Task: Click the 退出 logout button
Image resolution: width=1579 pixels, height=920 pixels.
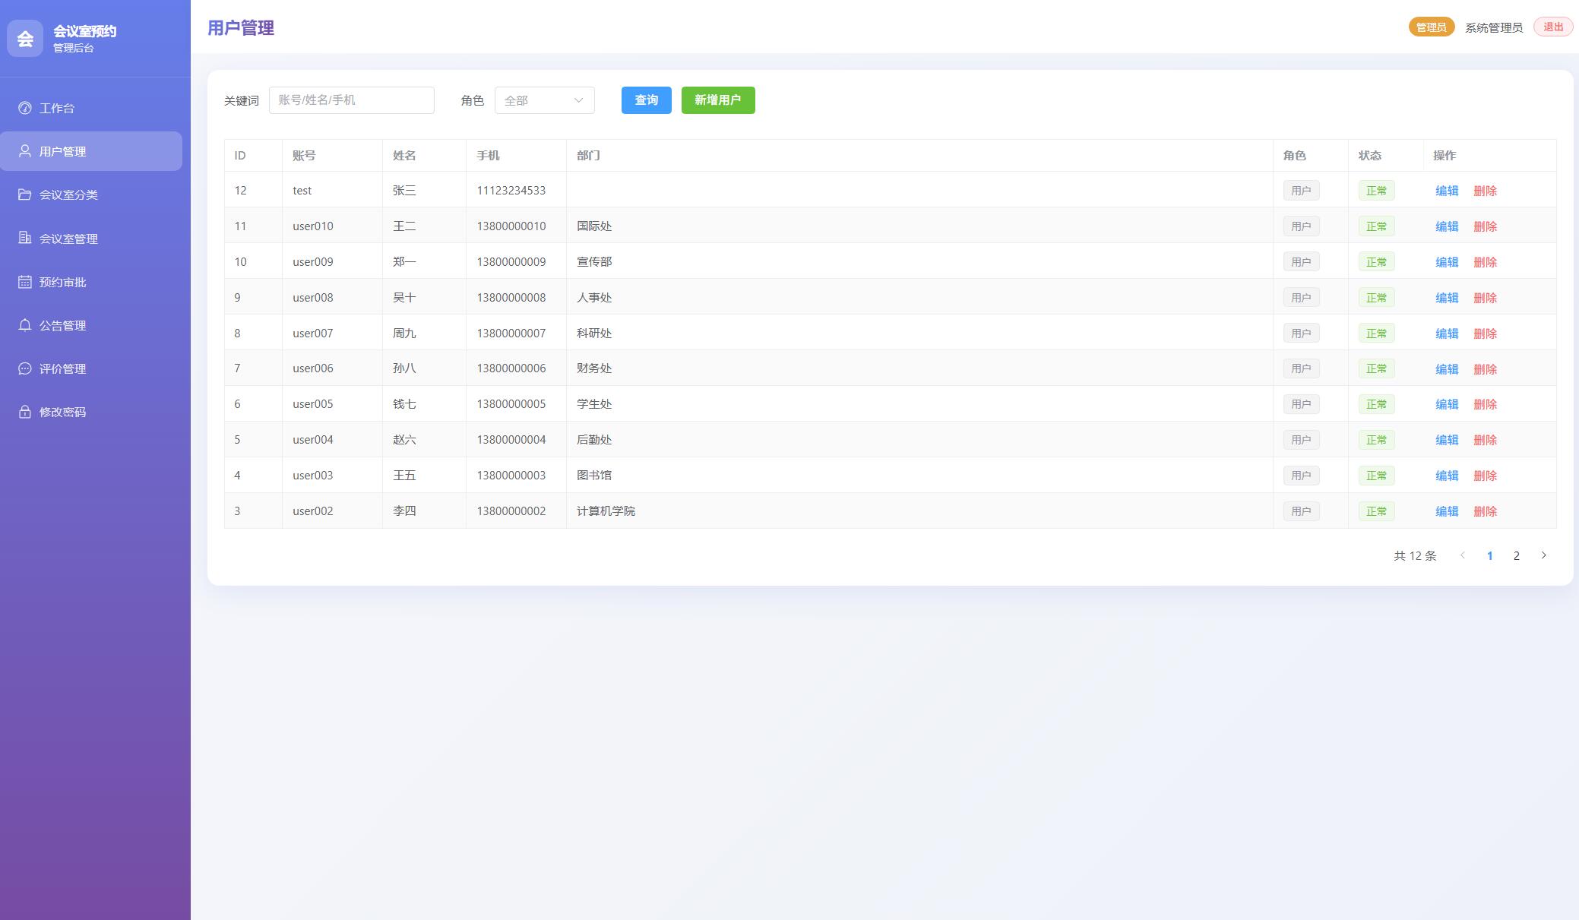Action: click(x=1552, y=27)
